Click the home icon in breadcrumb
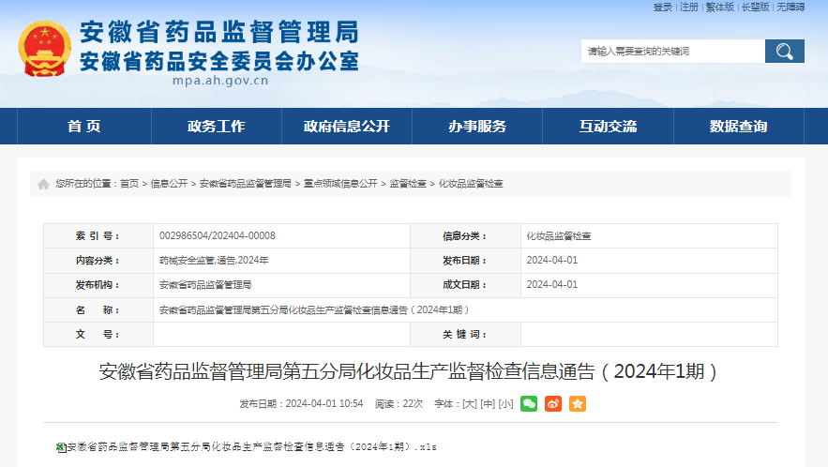Viewport: 828px width, 467px height. [43, 184]
